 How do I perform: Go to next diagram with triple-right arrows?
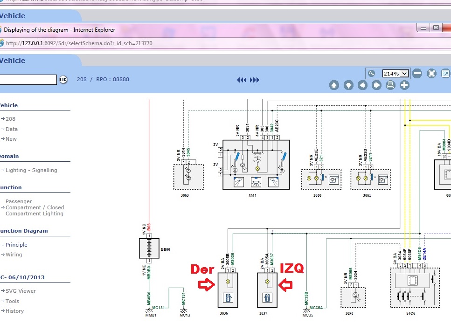[254, 80]
